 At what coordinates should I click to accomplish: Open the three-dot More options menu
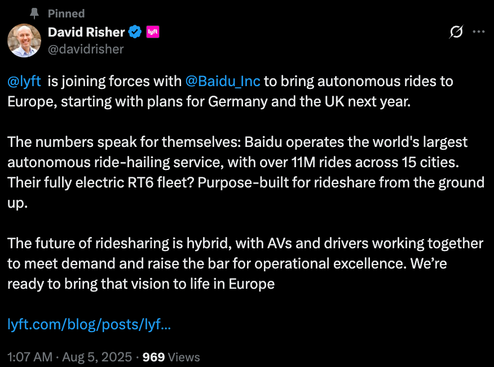(x=478, y=32)
